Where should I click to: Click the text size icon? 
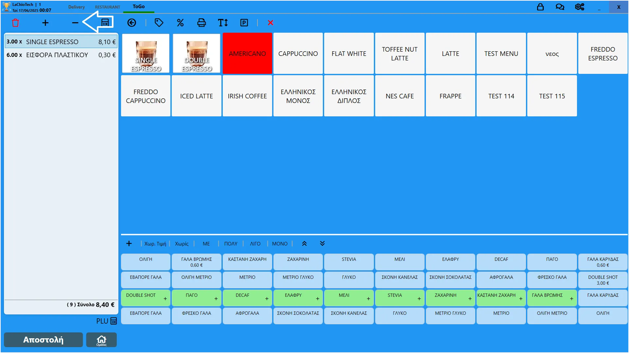coord(223,23)
